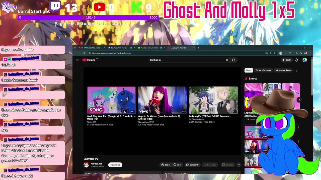Advance the Shorts shelf with next arrow
The width and height of the screenshot is (321, 180).
(x=299, y=100)
